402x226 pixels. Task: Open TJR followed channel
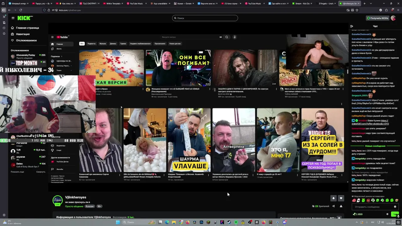[28, 150]
